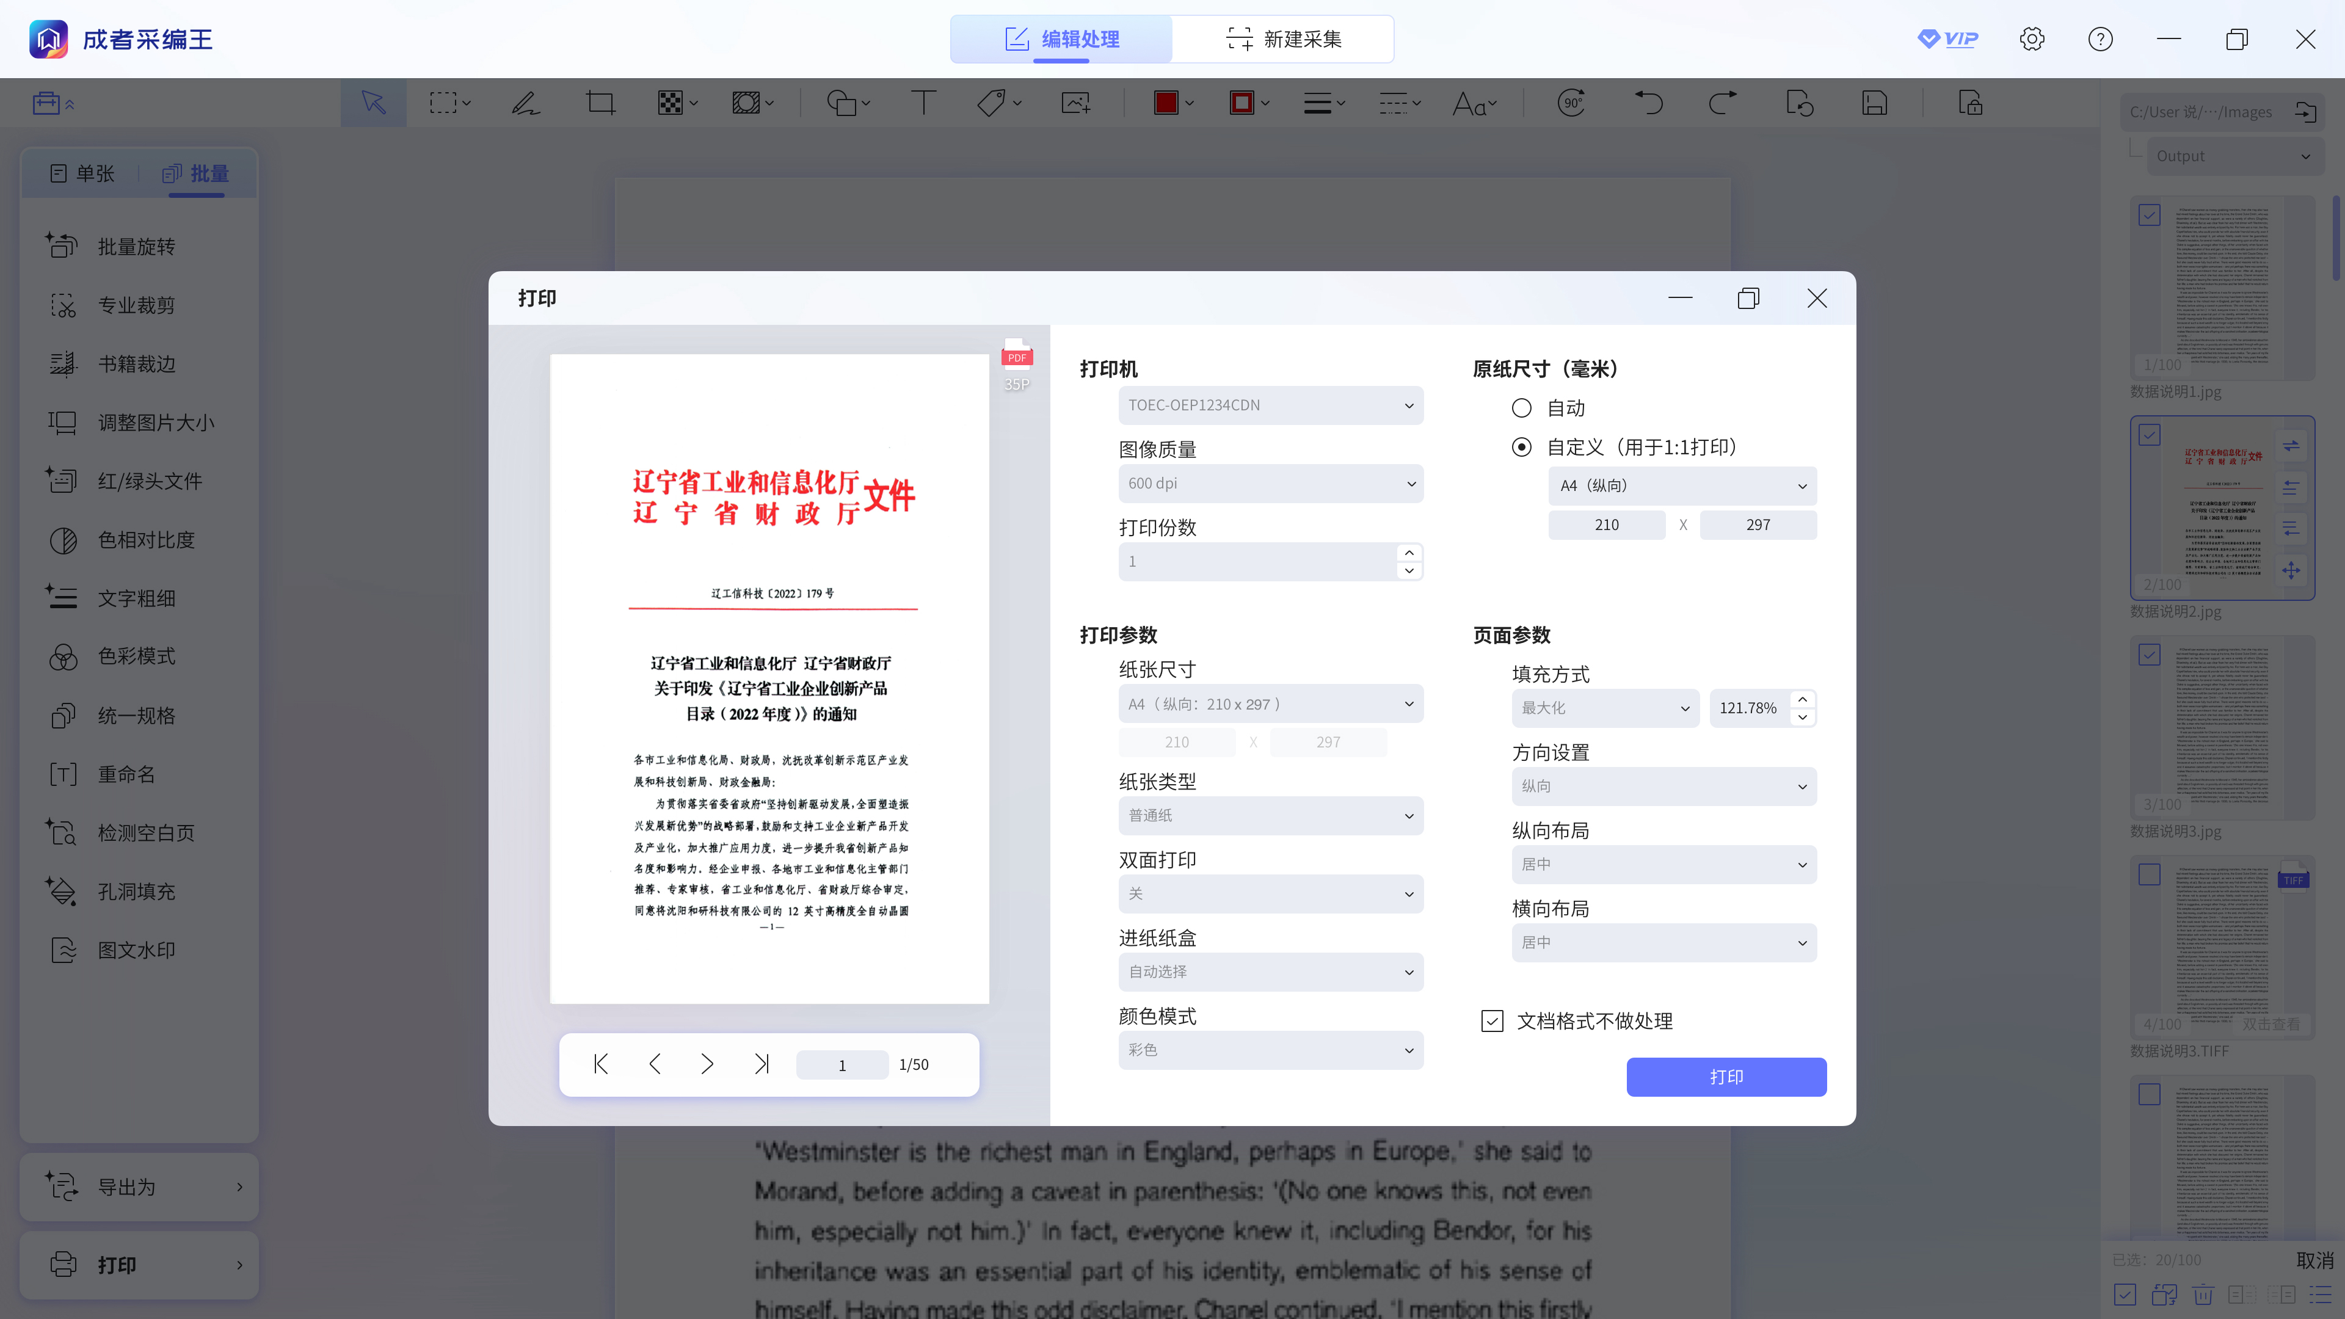Open custom size A4（纵向）dropdown
Image resolution: width=2345 pixels, height=1319 pixels.
1682,485
